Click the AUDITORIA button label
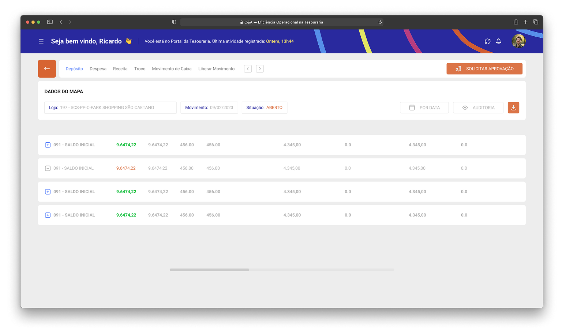Viewport: 562px width, 334px height. (483, 108)
